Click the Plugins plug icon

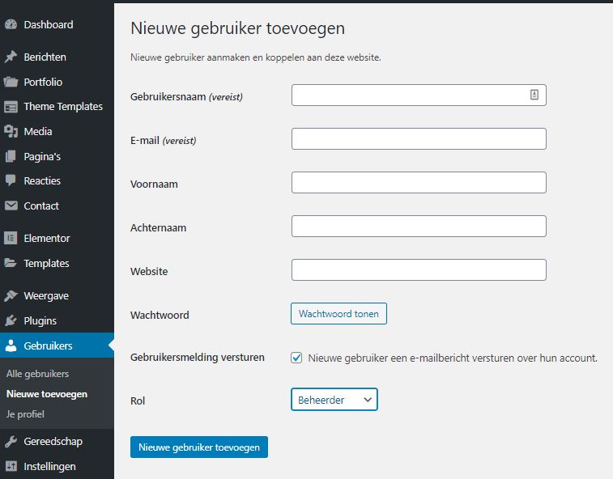(x=11, y=320)
